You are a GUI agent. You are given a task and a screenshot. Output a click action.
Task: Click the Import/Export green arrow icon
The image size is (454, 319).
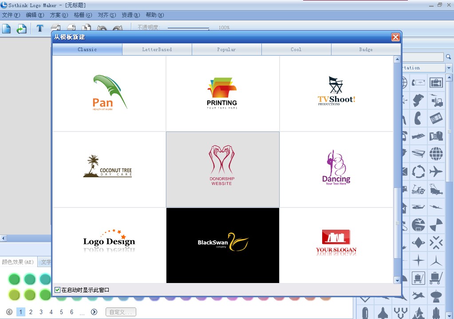(x=21, y=28)
